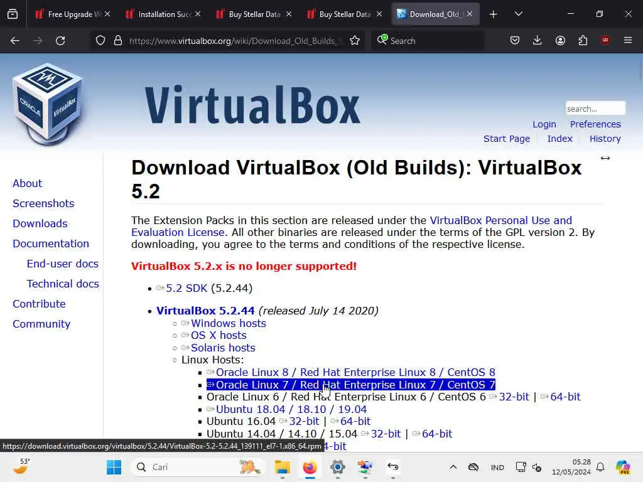
Task: Click the VirtualBox cube logo
Action: pyautogui.click(x=48, y=104)
